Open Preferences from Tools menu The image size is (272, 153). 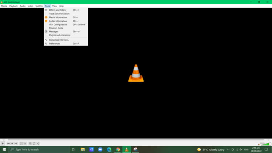click(66, 44)
